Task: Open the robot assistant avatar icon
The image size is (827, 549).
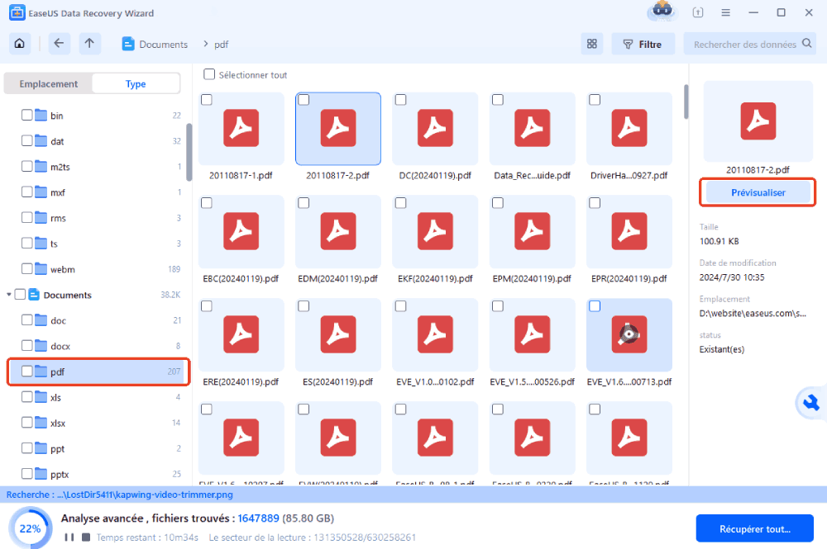Action: [x=662, y=11]
